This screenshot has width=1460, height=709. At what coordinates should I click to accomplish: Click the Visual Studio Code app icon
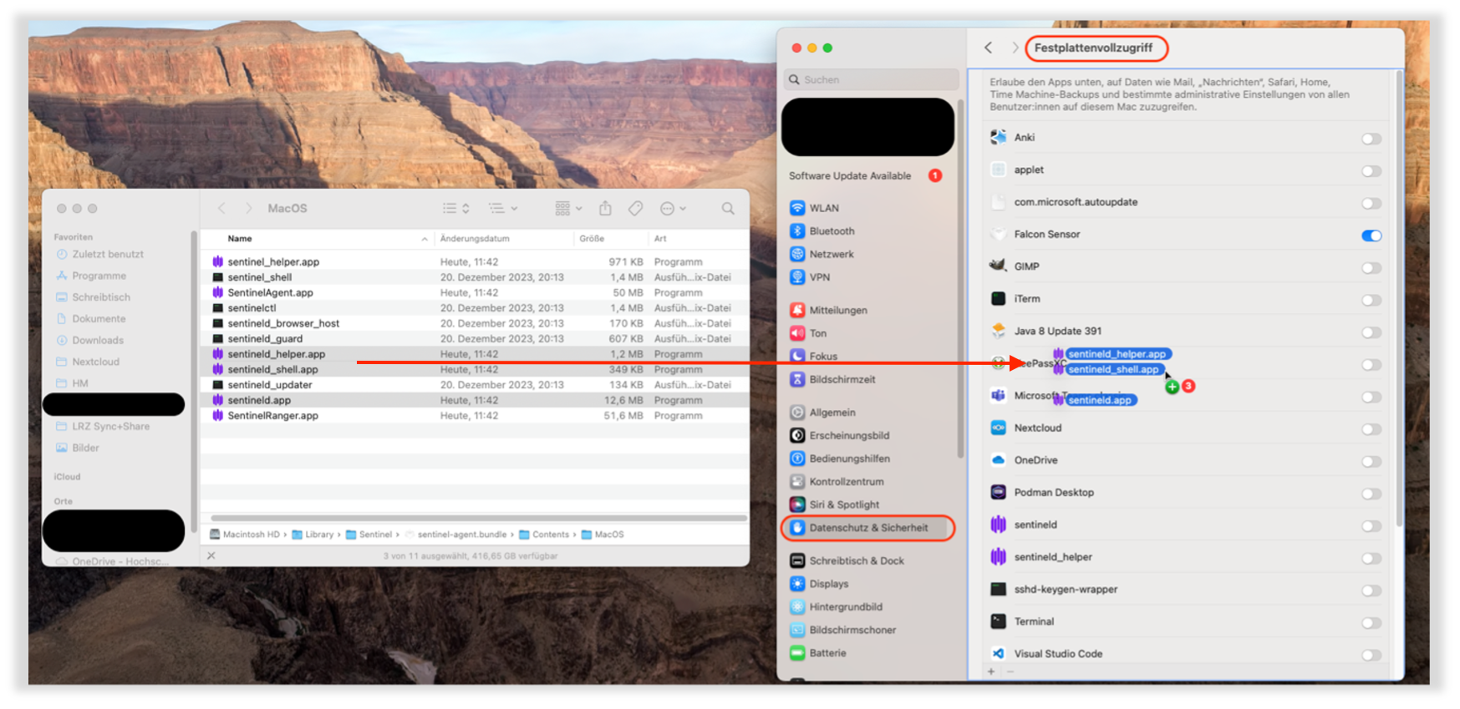[998, 654]
